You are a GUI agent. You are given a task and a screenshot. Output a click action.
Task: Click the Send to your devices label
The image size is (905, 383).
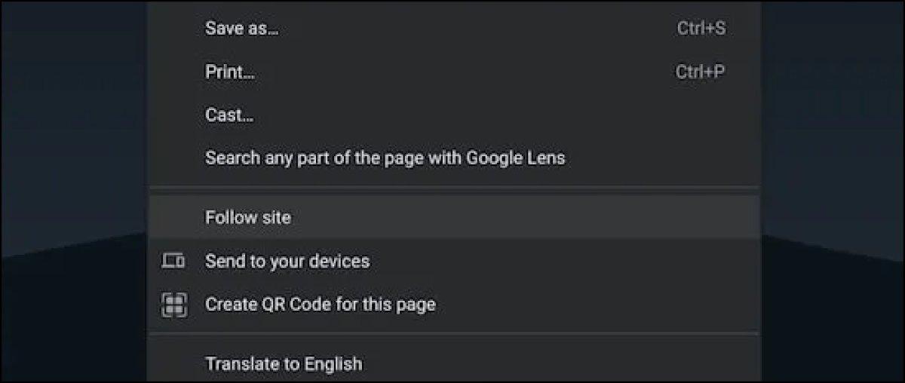tap(287, 262)
